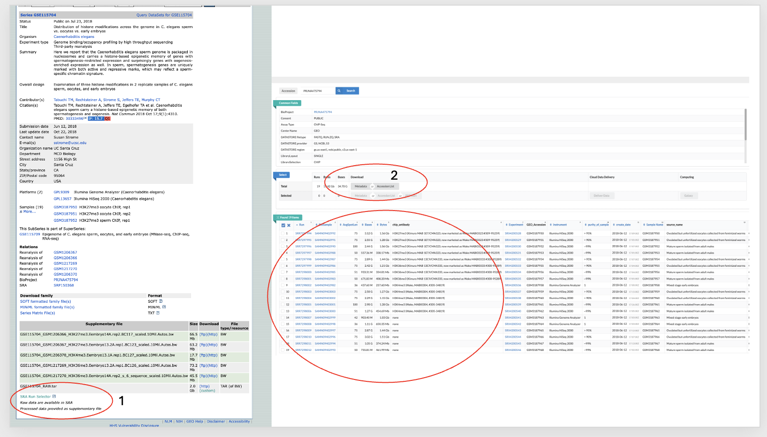Click the help icon beside TXT format
This screenshot has height=437, width=767.
[x=158, y=313]
